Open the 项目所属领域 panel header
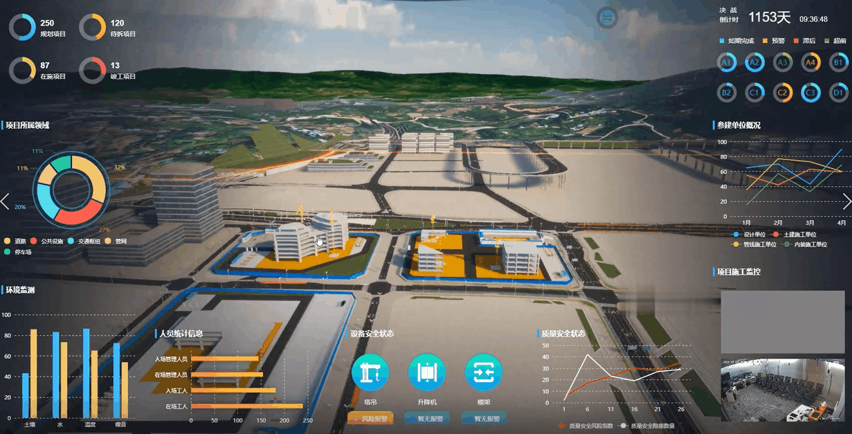The image size is (852, 434). (x=28, y=125)
